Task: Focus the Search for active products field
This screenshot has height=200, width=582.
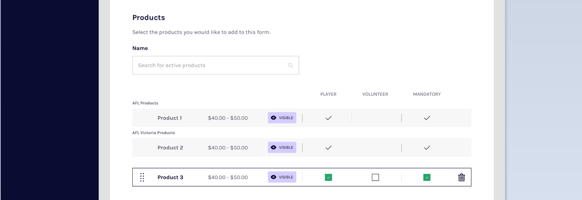Action: (x=210, y=65)
